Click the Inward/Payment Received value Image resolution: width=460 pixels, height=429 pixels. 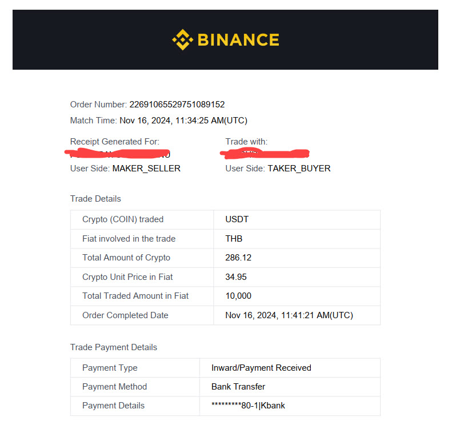coord(261,368)
